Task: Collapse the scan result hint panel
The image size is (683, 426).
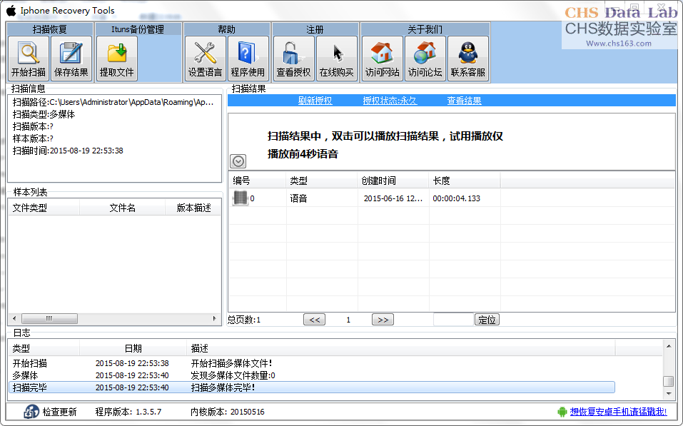Action: (238, 161)
